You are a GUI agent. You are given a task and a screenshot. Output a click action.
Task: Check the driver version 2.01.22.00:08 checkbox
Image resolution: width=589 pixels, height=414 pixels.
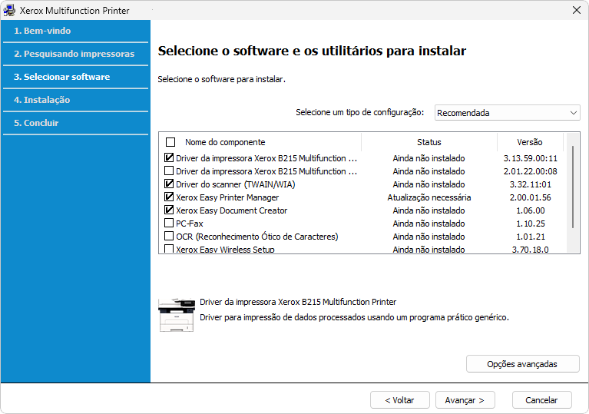pos(169,171)
